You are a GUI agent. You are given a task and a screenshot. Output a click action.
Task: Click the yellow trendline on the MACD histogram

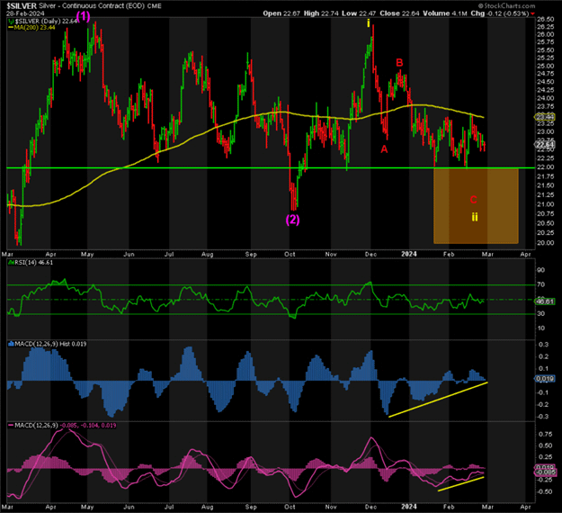coord(438,399)
